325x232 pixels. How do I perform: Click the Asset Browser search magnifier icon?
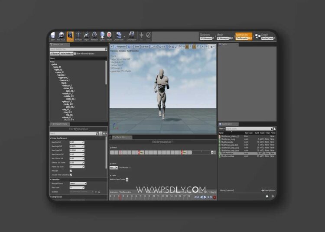272,129
